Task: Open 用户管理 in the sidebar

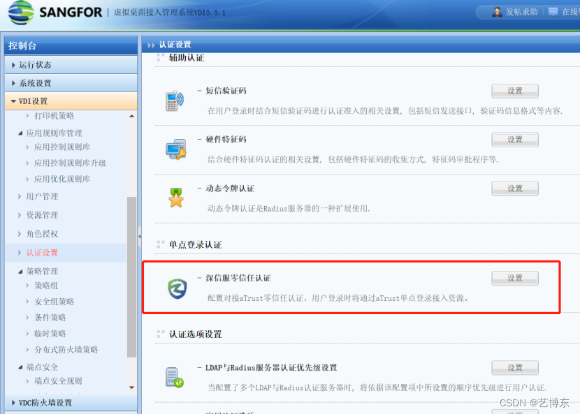Action: 42,196
